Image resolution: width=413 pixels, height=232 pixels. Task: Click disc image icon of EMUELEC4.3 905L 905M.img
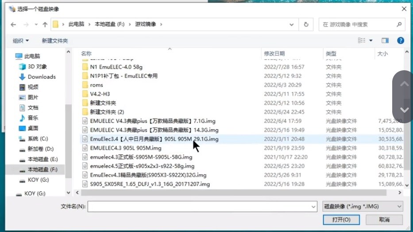click(x=85, y=148)
